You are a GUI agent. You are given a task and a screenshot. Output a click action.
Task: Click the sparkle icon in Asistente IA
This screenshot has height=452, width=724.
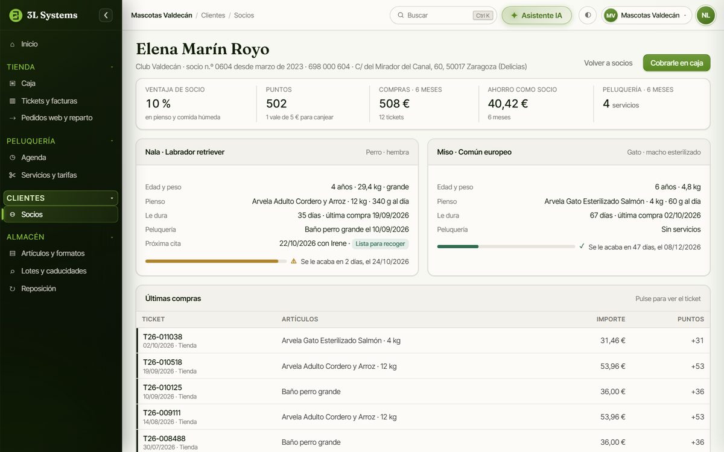(x=514, y=15)
